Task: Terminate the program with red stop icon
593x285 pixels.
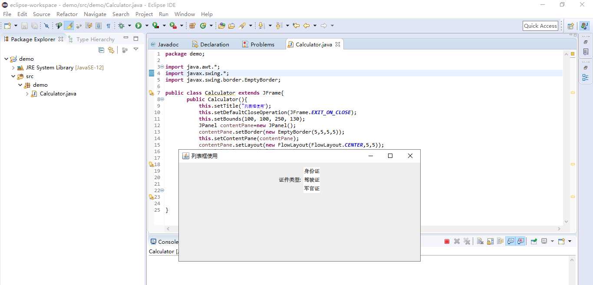Action: (x=447, y=242)
